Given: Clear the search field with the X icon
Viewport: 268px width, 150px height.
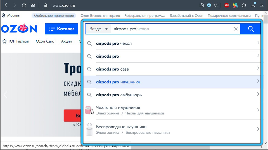Looking at the screenshot, I should click(x=236, y=29).
